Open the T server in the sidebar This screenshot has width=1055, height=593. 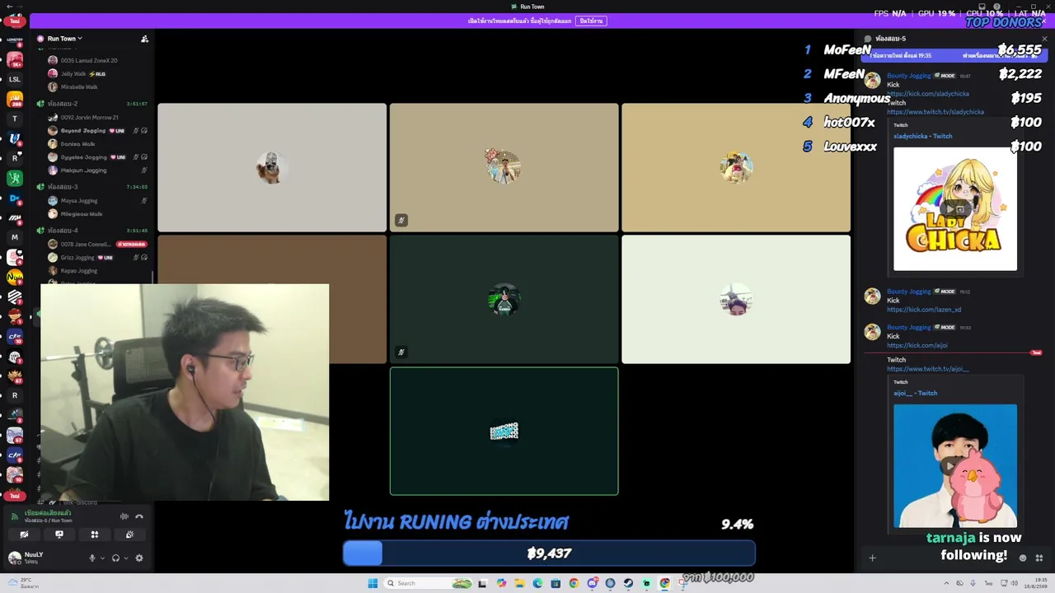15,119
